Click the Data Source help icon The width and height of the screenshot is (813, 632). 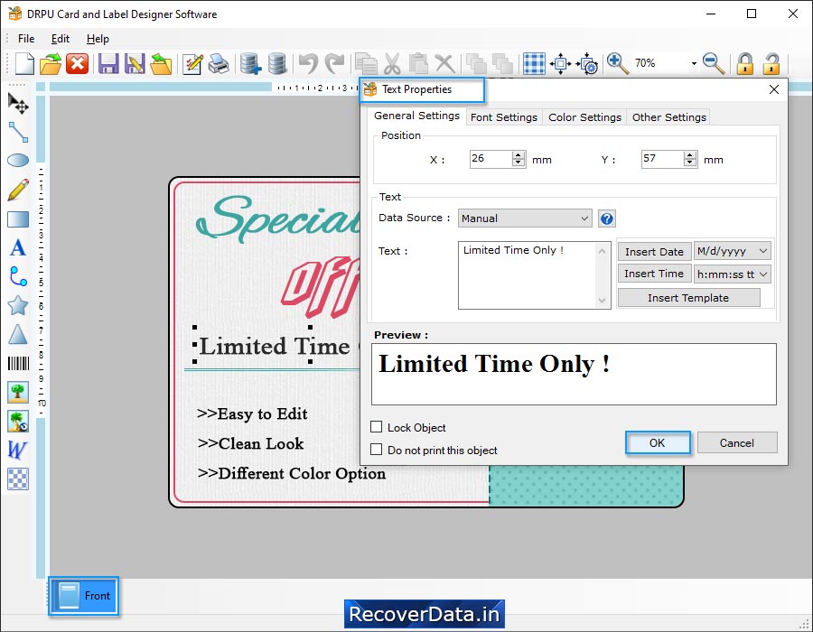point(607,218)
